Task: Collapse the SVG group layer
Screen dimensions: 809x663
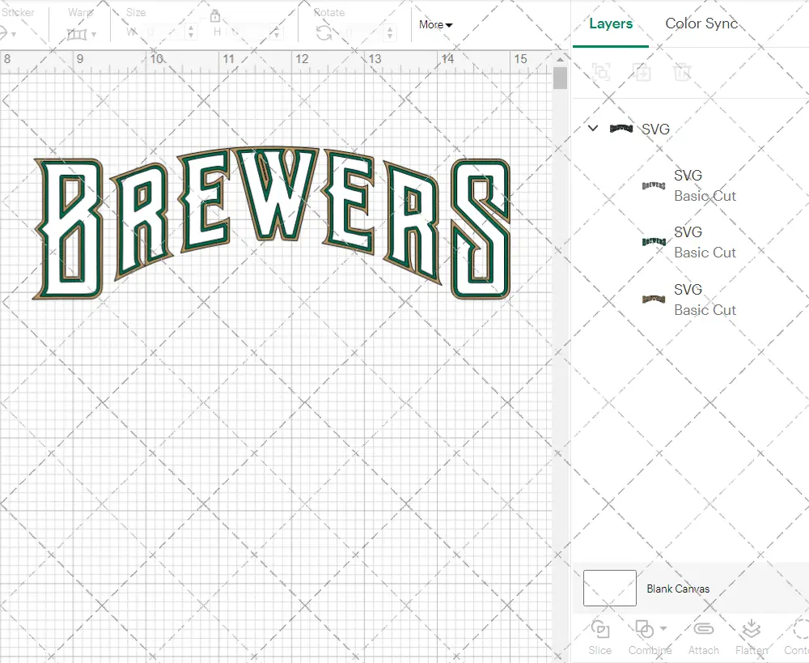Action: click(x=593, y=128)
